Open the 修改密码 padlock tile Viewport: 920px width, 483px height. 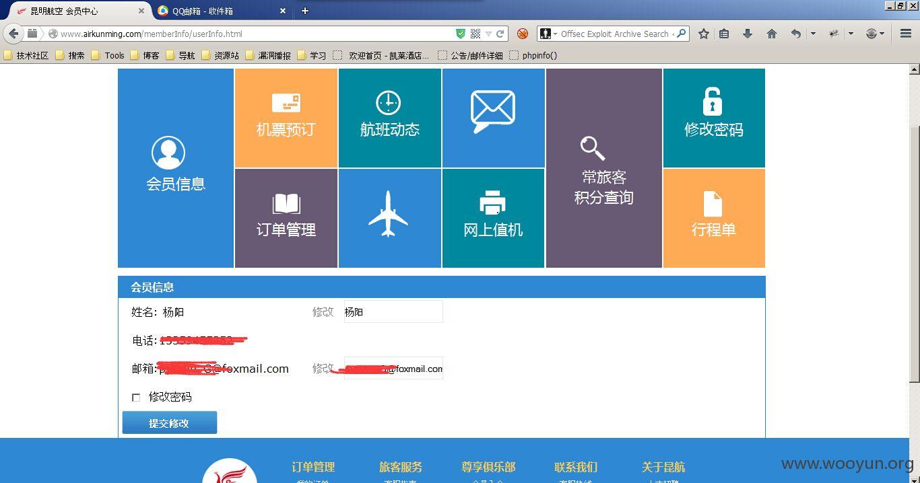[x=714, y=118]
